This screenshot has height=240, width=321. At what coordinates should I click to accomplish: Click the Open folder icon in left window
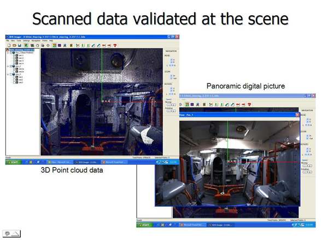[14, 45]
